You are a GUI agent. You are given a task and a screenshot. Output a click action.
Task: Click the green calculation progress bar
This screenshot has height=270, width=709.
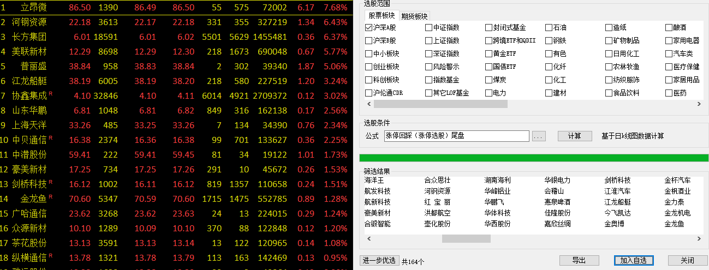[534, 158]
